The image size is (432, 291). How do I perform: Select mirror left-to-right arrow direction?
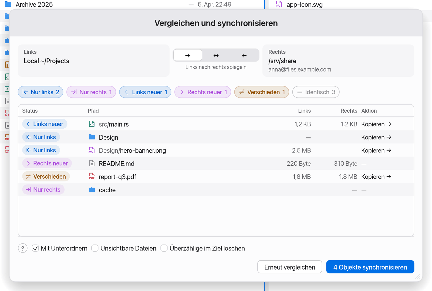pos(188,55)
